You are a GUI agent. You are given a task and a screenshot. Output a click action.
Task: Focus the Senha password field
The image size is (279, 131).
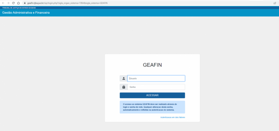(156, 87)
